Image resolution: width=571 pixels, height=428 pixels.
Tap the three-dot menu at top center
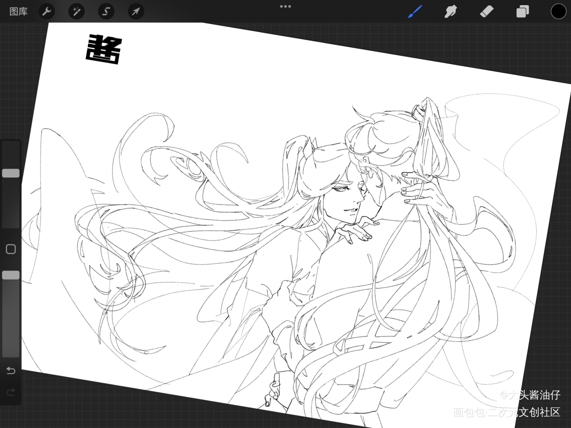point(285,6)
